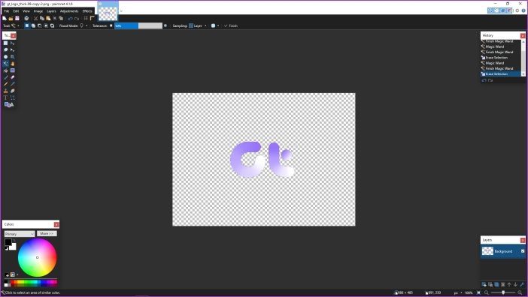The width and height of the screenshot is (528, 297).
Task: Select the Background layer row
Action: click(x=502, y=251)
